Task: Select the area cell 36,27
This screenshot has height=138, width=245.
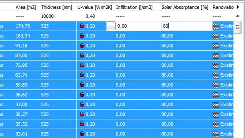Action: pyautogui.click(x=21, y=114)
